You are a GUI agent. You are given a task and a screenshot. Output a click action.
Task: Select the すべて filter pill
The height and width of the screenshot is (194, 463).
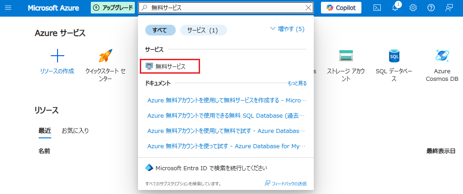coord(160,30)
